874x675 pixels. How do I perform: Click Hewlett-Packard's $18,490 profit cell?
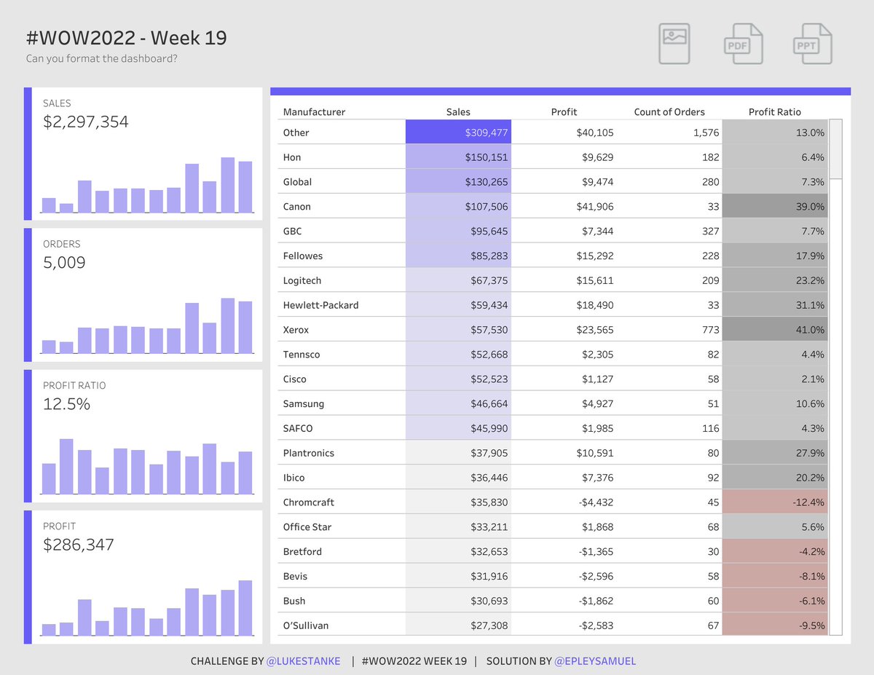coord(564,305)
